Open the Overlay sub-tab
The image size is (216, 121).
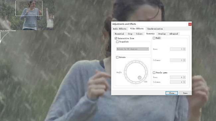coord(162,34)
